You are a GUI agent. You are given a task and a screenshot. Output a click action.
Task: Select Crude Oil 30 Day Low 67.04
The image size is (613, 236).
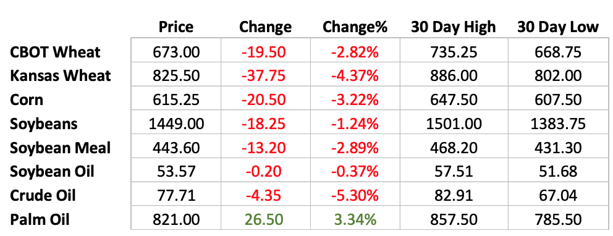coord(558,196)
